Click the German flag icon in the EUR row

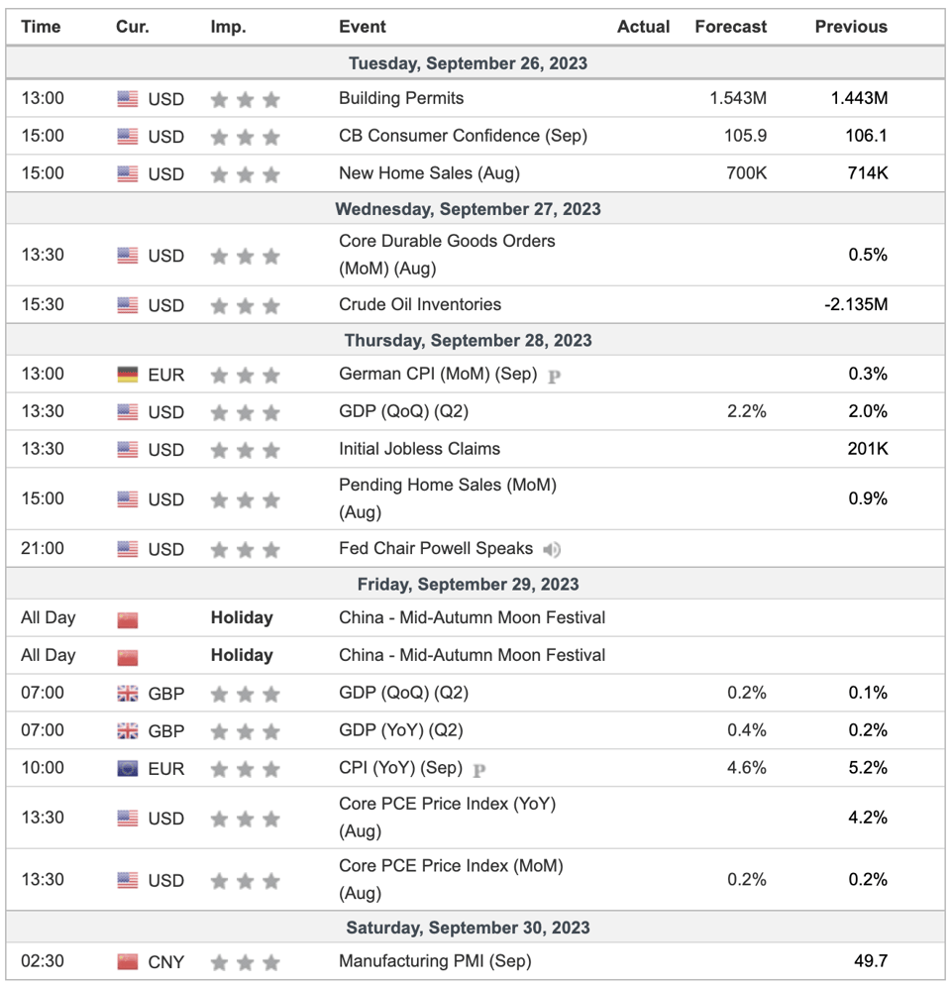128,375
